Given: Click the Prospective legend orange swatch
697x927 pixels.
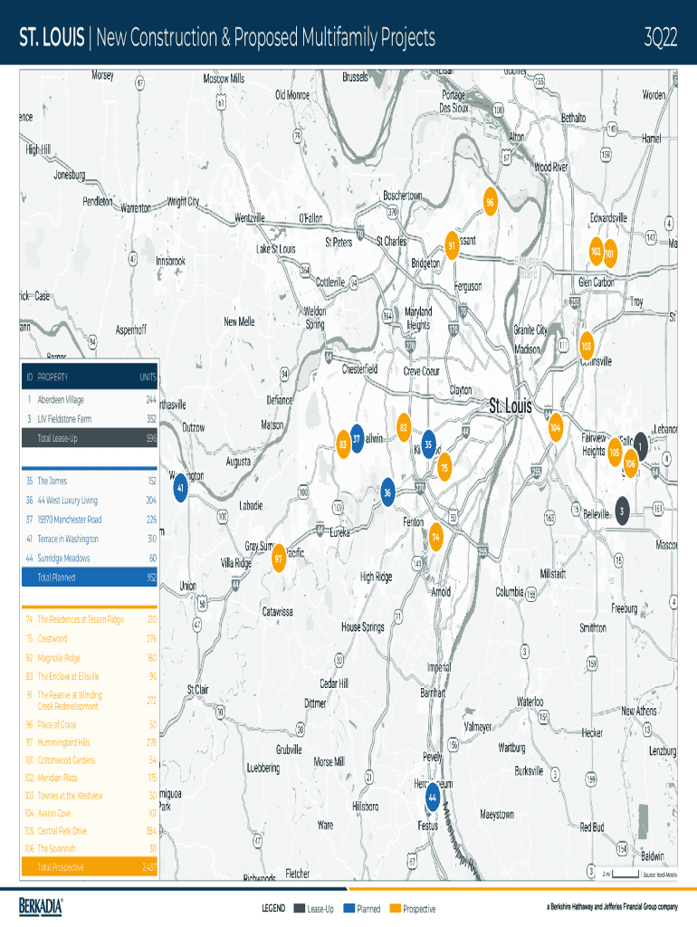Looking at the screenshot, I should coord(394,908).
